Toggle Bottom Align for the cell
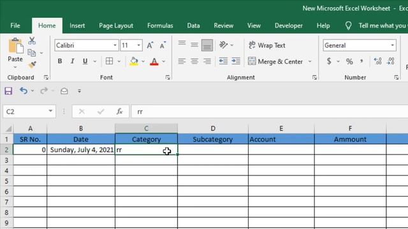This screenshot has height=229, width=408. coord(207,45)
